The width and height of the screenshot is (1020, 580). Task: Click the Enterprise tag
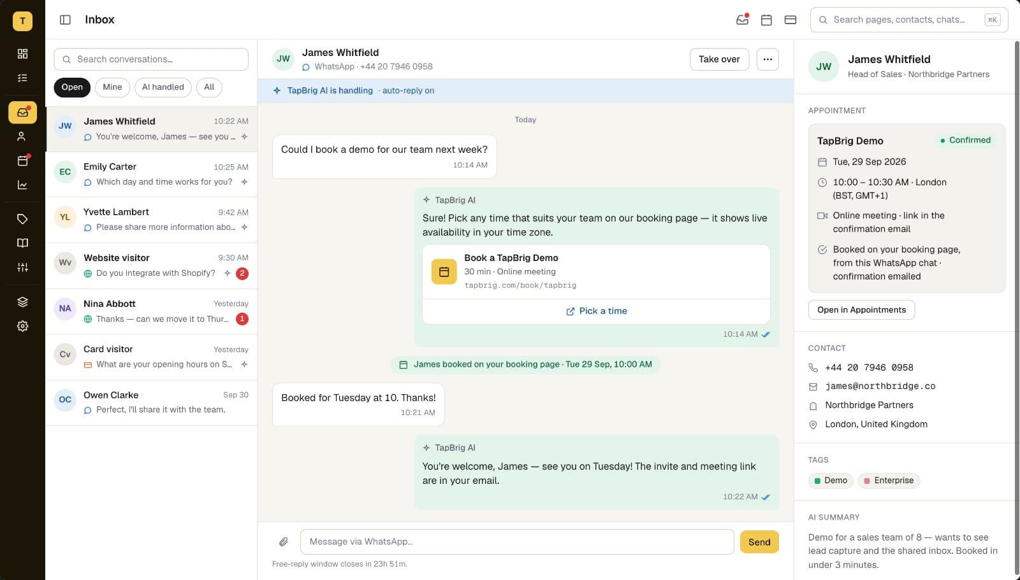tap(889, 481)
